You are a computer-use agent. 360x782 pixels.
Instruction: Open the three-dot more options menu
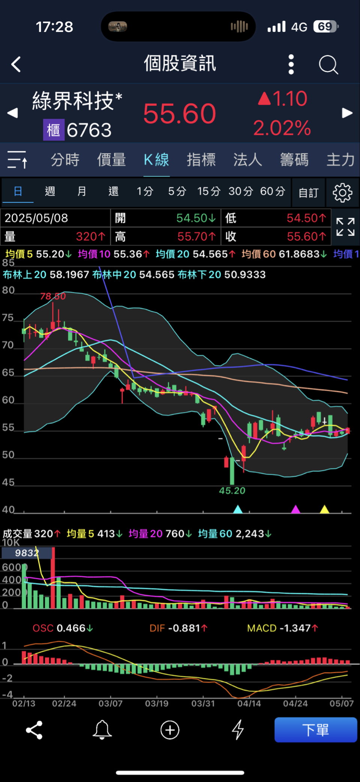[291, 64]
